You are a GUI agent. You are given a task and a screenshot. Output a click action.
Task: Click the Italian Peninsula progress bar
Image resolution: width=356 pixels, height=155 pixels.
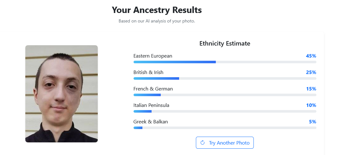[225, 111]
